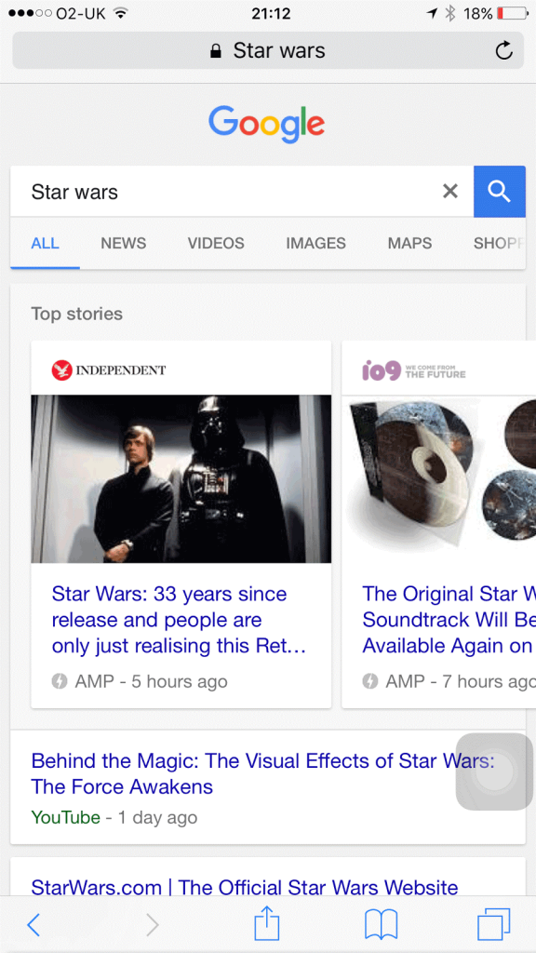This screenshot has height=953, width=536.
Task: Open the Safari share sheet icon
Action: pos(267,924)
